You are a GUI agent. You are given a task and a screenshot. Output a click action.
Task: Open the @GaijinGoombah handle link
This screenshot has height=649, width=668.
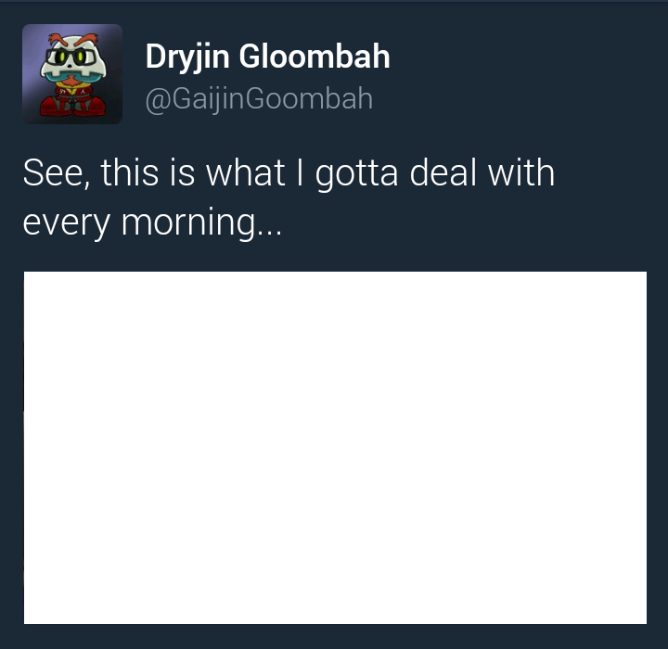[259, 99]
